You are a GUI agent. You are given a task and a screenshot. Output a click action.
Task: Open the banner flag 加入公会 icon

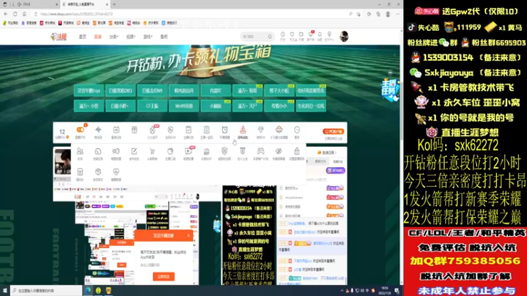point(242,151)
